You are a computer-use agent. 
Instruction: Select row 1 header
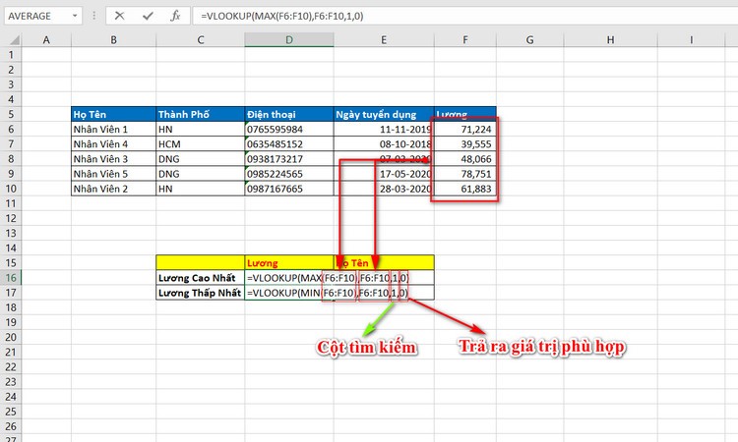pyautogui.click(x=11, y=55)
